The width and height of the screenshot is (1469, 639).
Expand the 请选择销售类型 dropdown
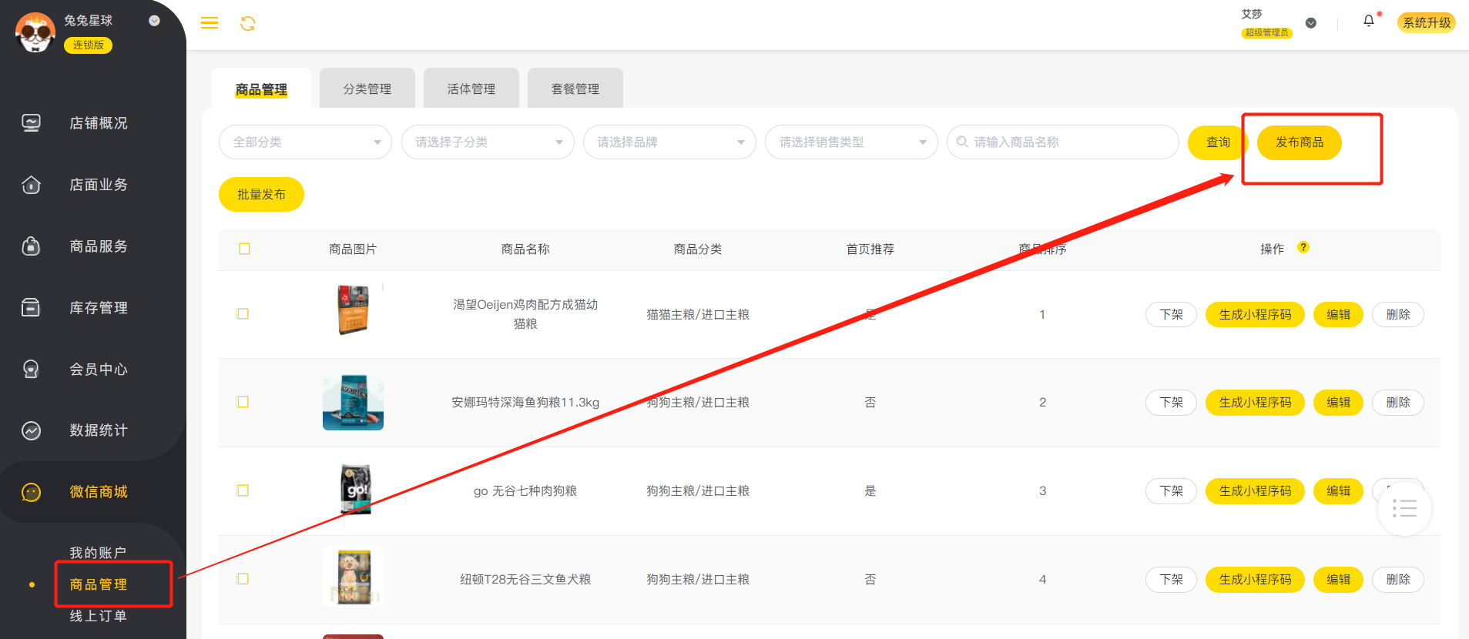(850, 142)
